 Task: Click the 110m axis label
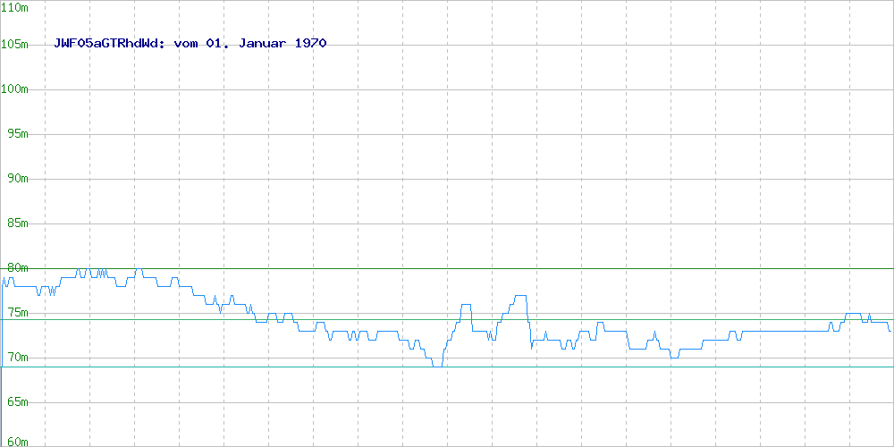pyautogui.click(x=15, y=8)
